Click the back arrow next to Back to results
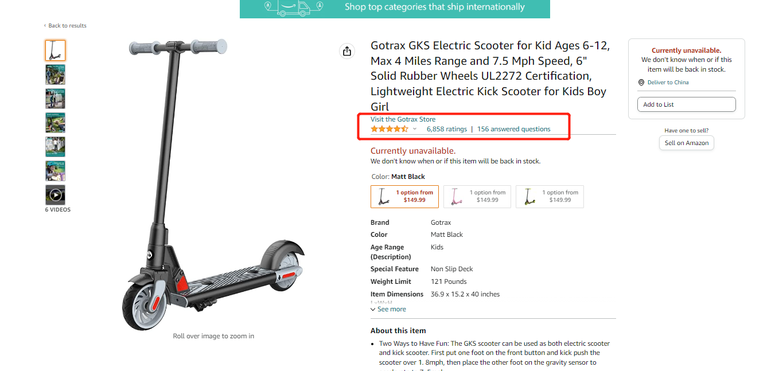Image resolution: width=775 pixels, height=371 pixels. 45,26
